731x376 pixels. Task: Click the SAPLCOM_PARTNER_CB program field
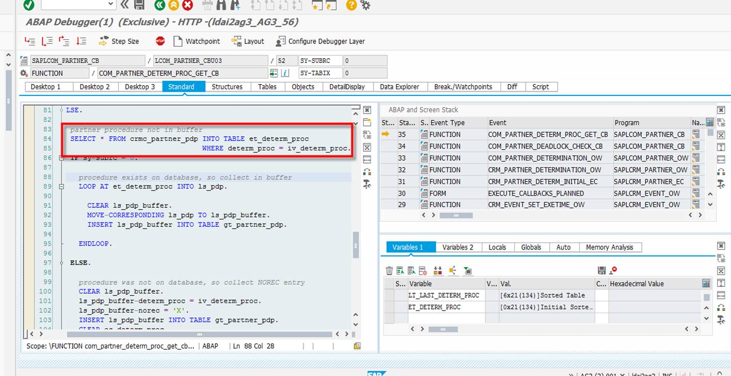87,60
